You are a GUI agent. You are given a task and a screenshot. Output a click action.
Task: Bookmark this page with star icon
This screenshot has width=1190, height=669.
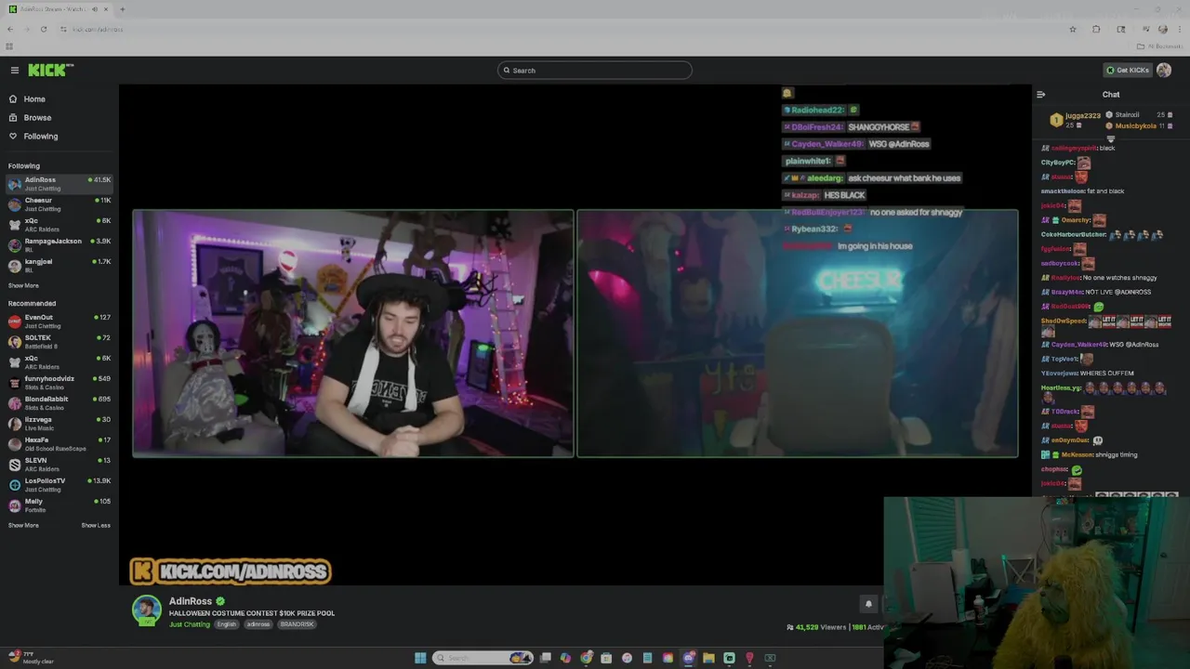[x=1073, y=30]
